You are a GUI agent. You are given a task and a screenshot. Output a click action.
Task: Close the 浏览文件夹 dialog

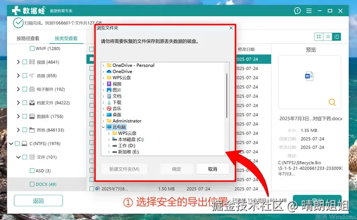[231, 28]
